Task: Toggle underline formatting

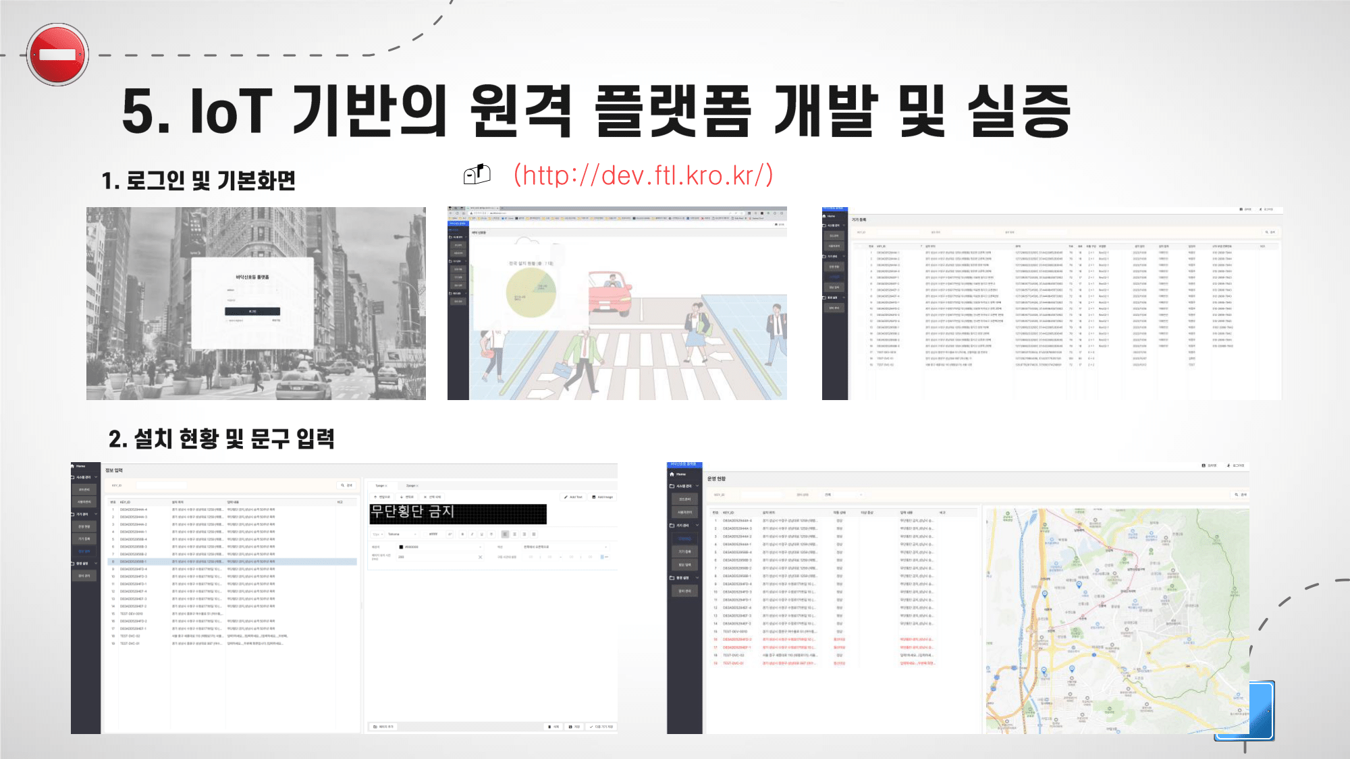Action: 481,534
